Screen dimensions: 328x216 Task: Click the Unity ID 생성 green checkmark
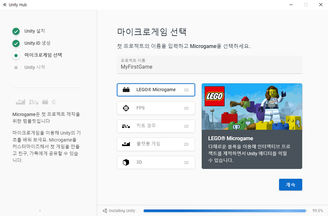point(16,43)
